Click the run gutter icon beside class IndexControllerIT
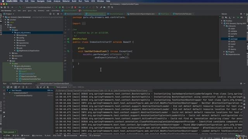Screen dimensions: 248x139 pyautogui.click(x=68, y=42)
